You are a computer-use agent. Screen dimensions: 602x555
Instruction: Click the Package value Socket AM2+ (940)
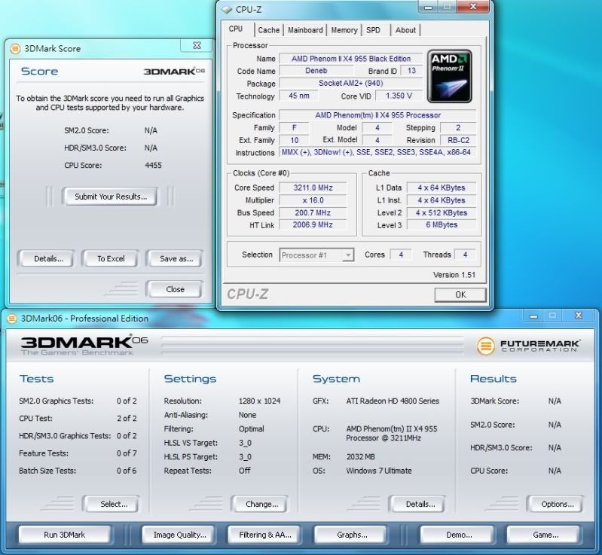[x=351, y=84]
